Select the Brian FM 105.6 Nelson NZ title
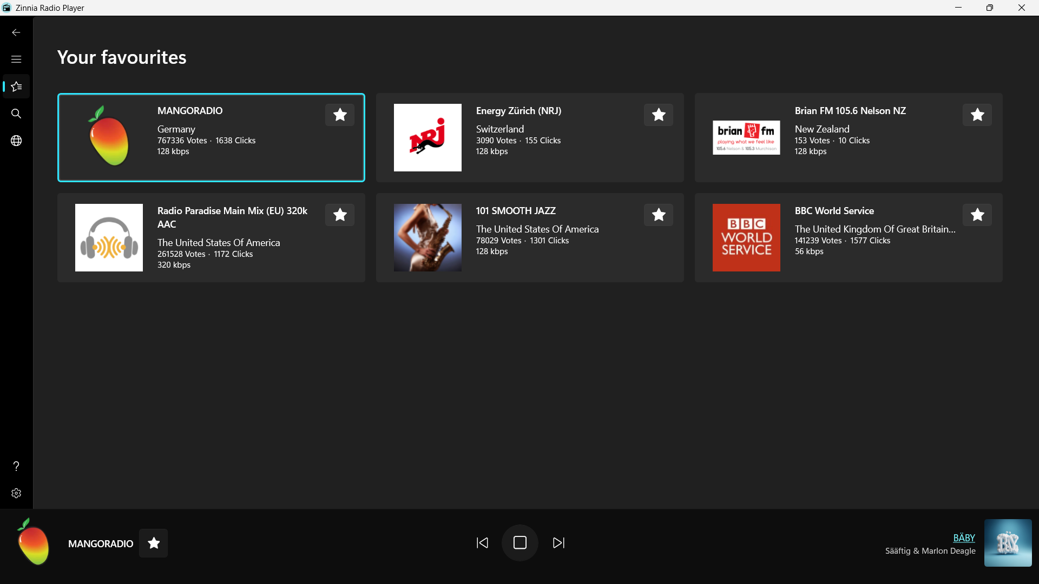Image resolution: width=1039 pixels, height=584 pixels. pos(850,111)
